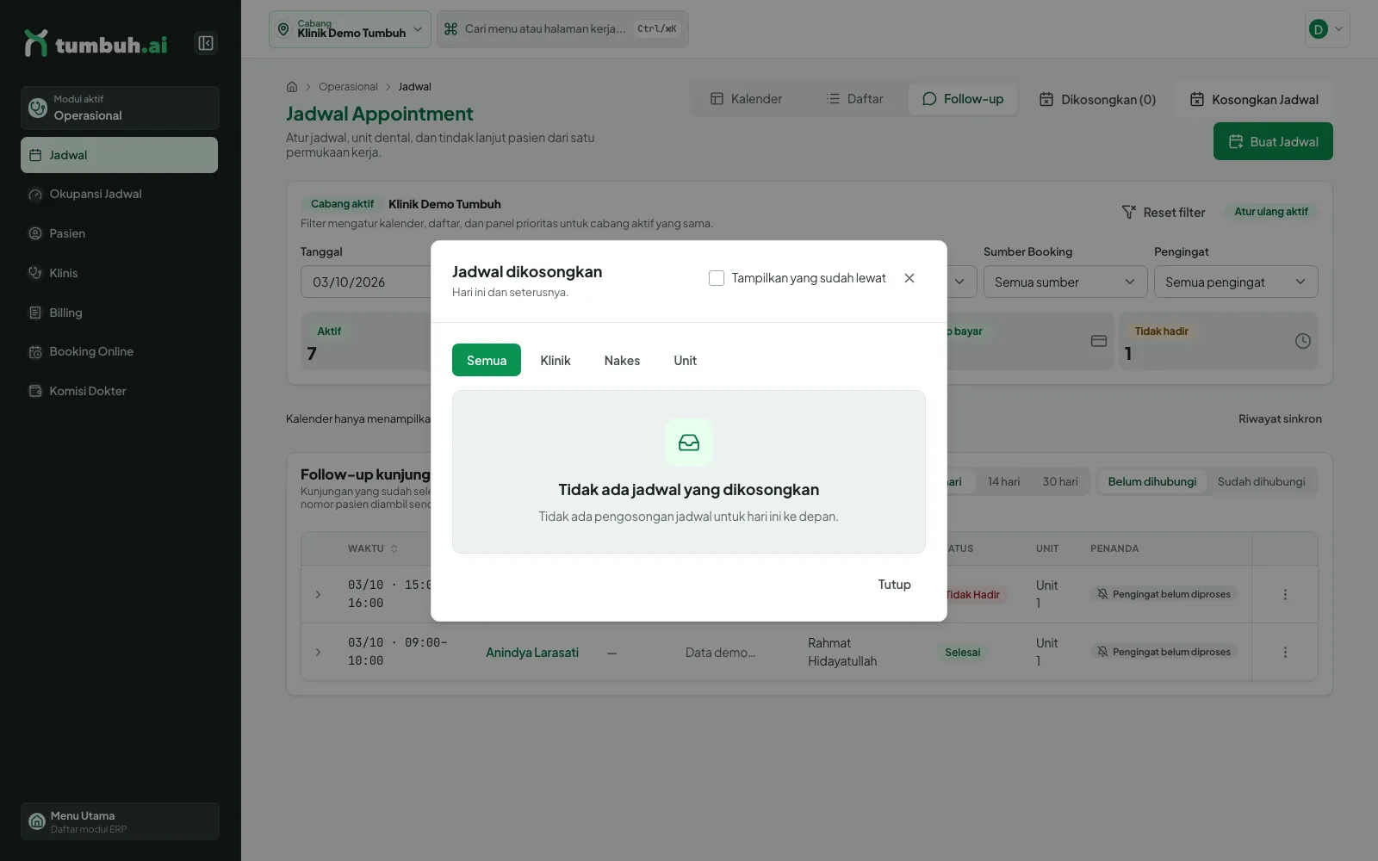
Task: Click the clock icon in Tidak hadir card
Action: tap(1303, 341)
